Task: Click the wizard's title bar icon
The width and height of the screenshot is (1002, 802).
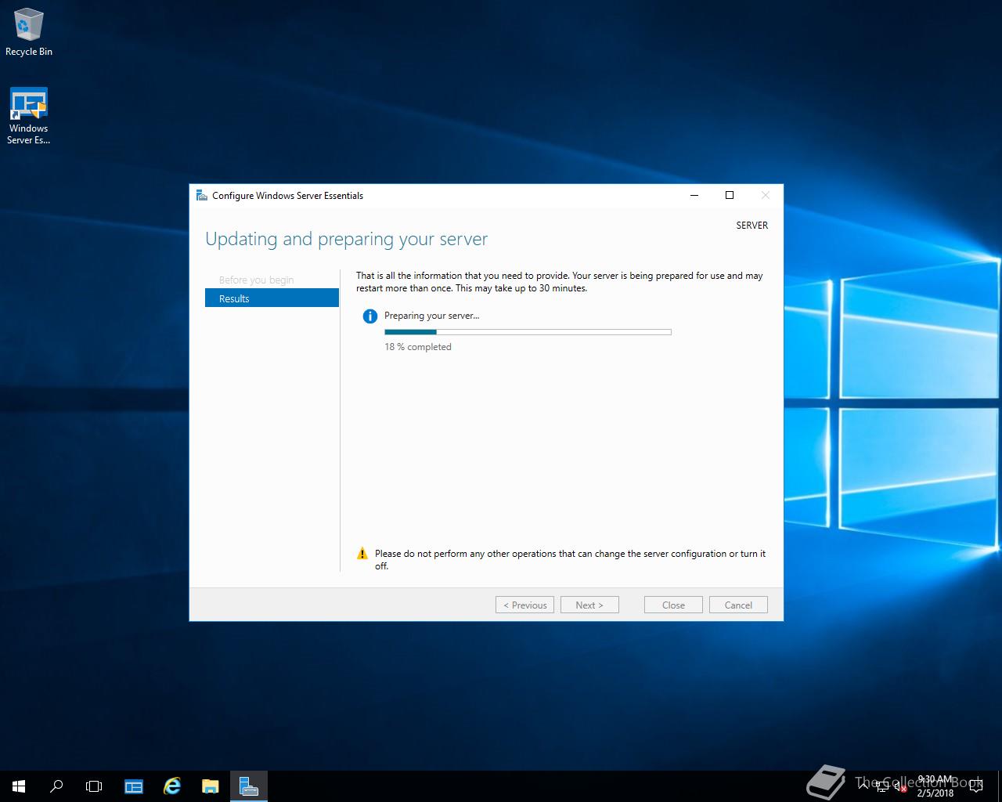Action: [202, 195]
